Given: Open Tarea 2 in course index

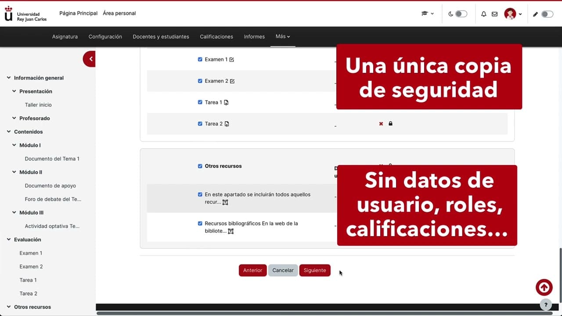Looking at the screenshot, I should pos(28,294).
